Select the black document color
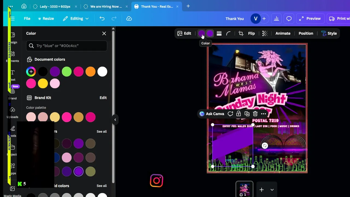Screen dimensions: 350x197 [43, 72]
